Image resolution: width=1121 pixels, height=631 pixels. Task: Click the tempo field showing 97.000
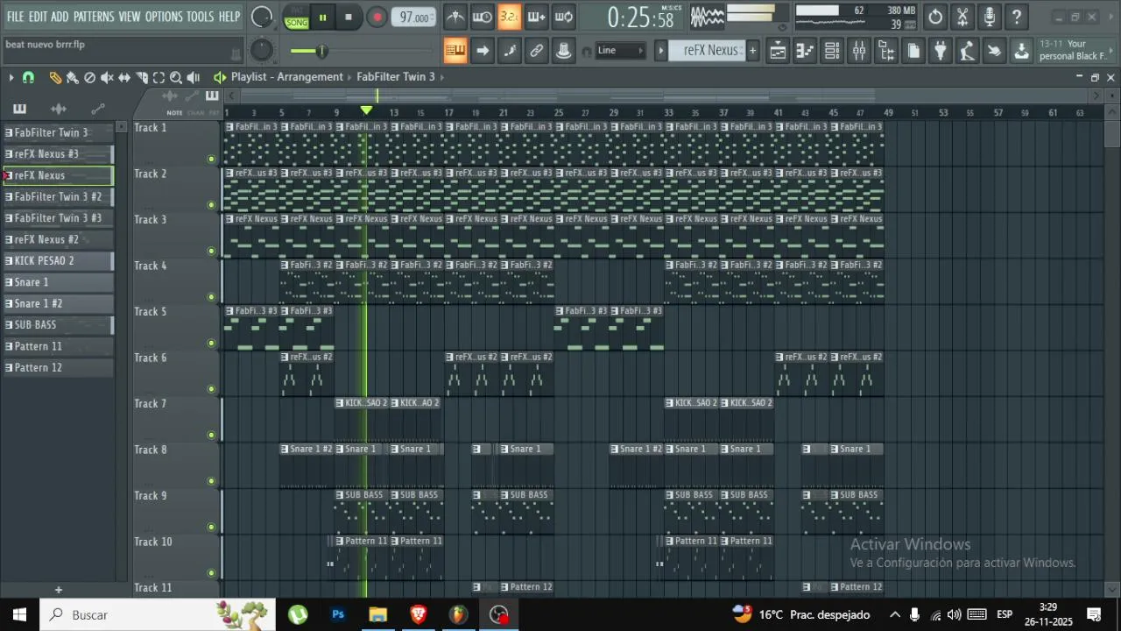coord(413,17)
